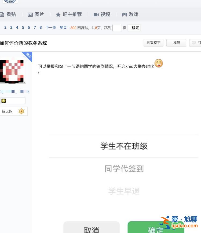Click the level 7 star badge
This screenshot has height=233, width=201.
[x=21, y=111]
